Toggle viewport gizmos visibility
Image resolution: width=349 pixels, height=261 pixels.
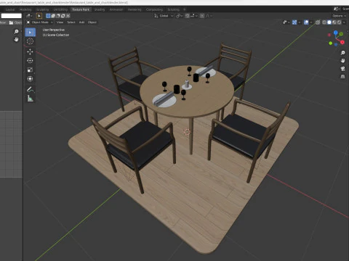(294, 22)
